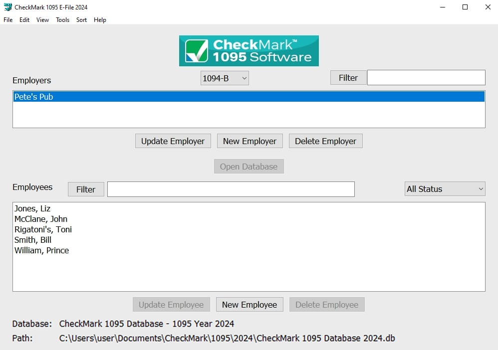Open the View menu

coord(42,20)
